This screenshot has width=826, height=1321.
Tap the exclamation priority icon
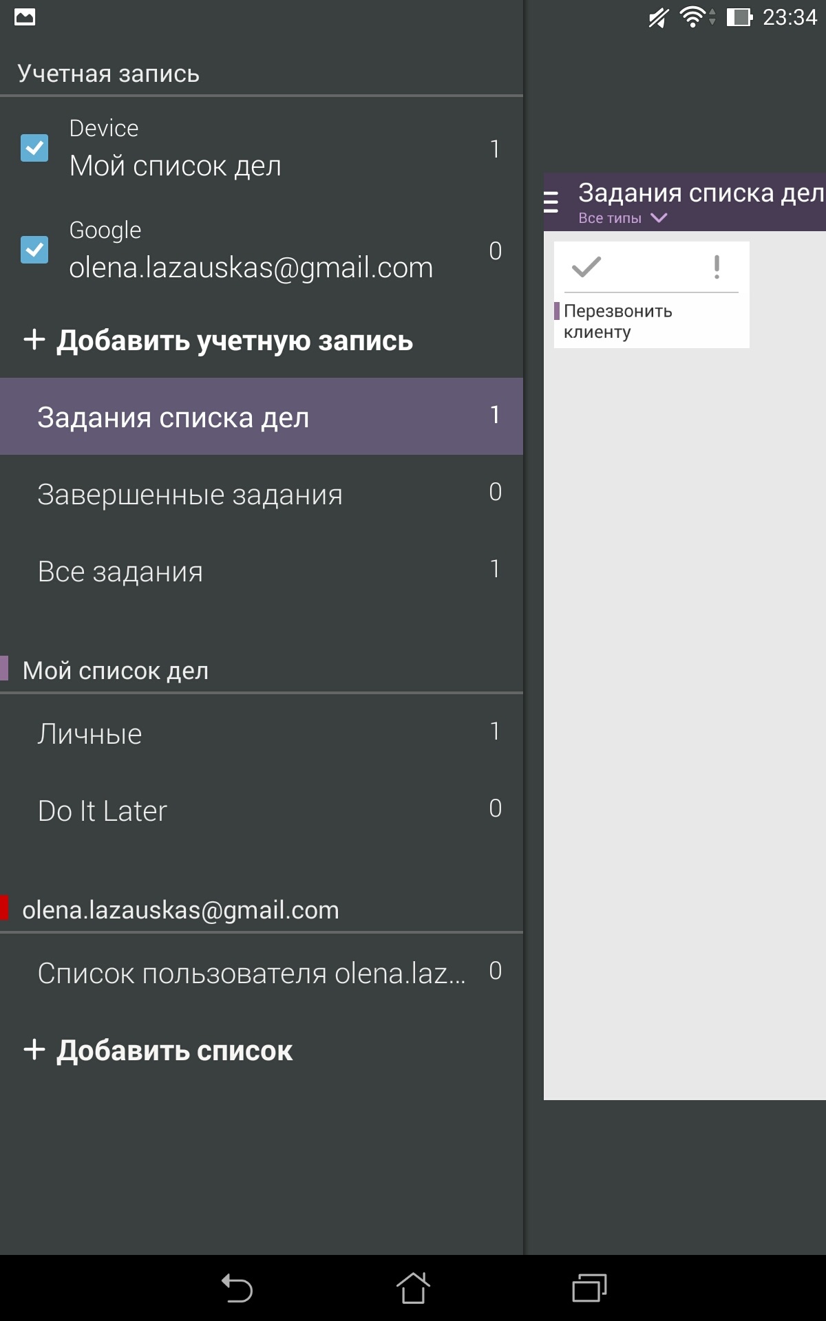[x=717, y=267]
